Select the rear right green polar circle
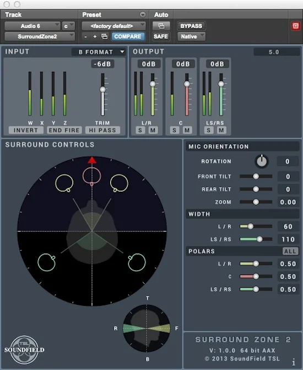303x370 pixels. pyautogui.click(x=137, y=262)
